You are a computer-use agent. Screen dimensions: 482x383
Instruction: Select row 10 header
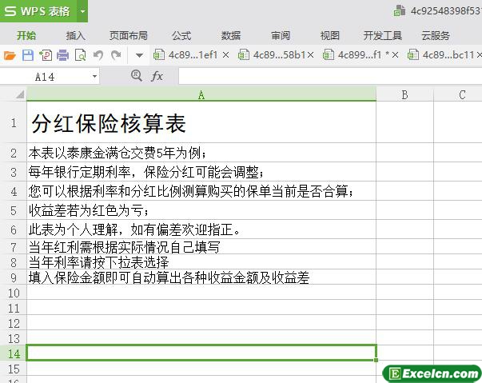point(14,293)
